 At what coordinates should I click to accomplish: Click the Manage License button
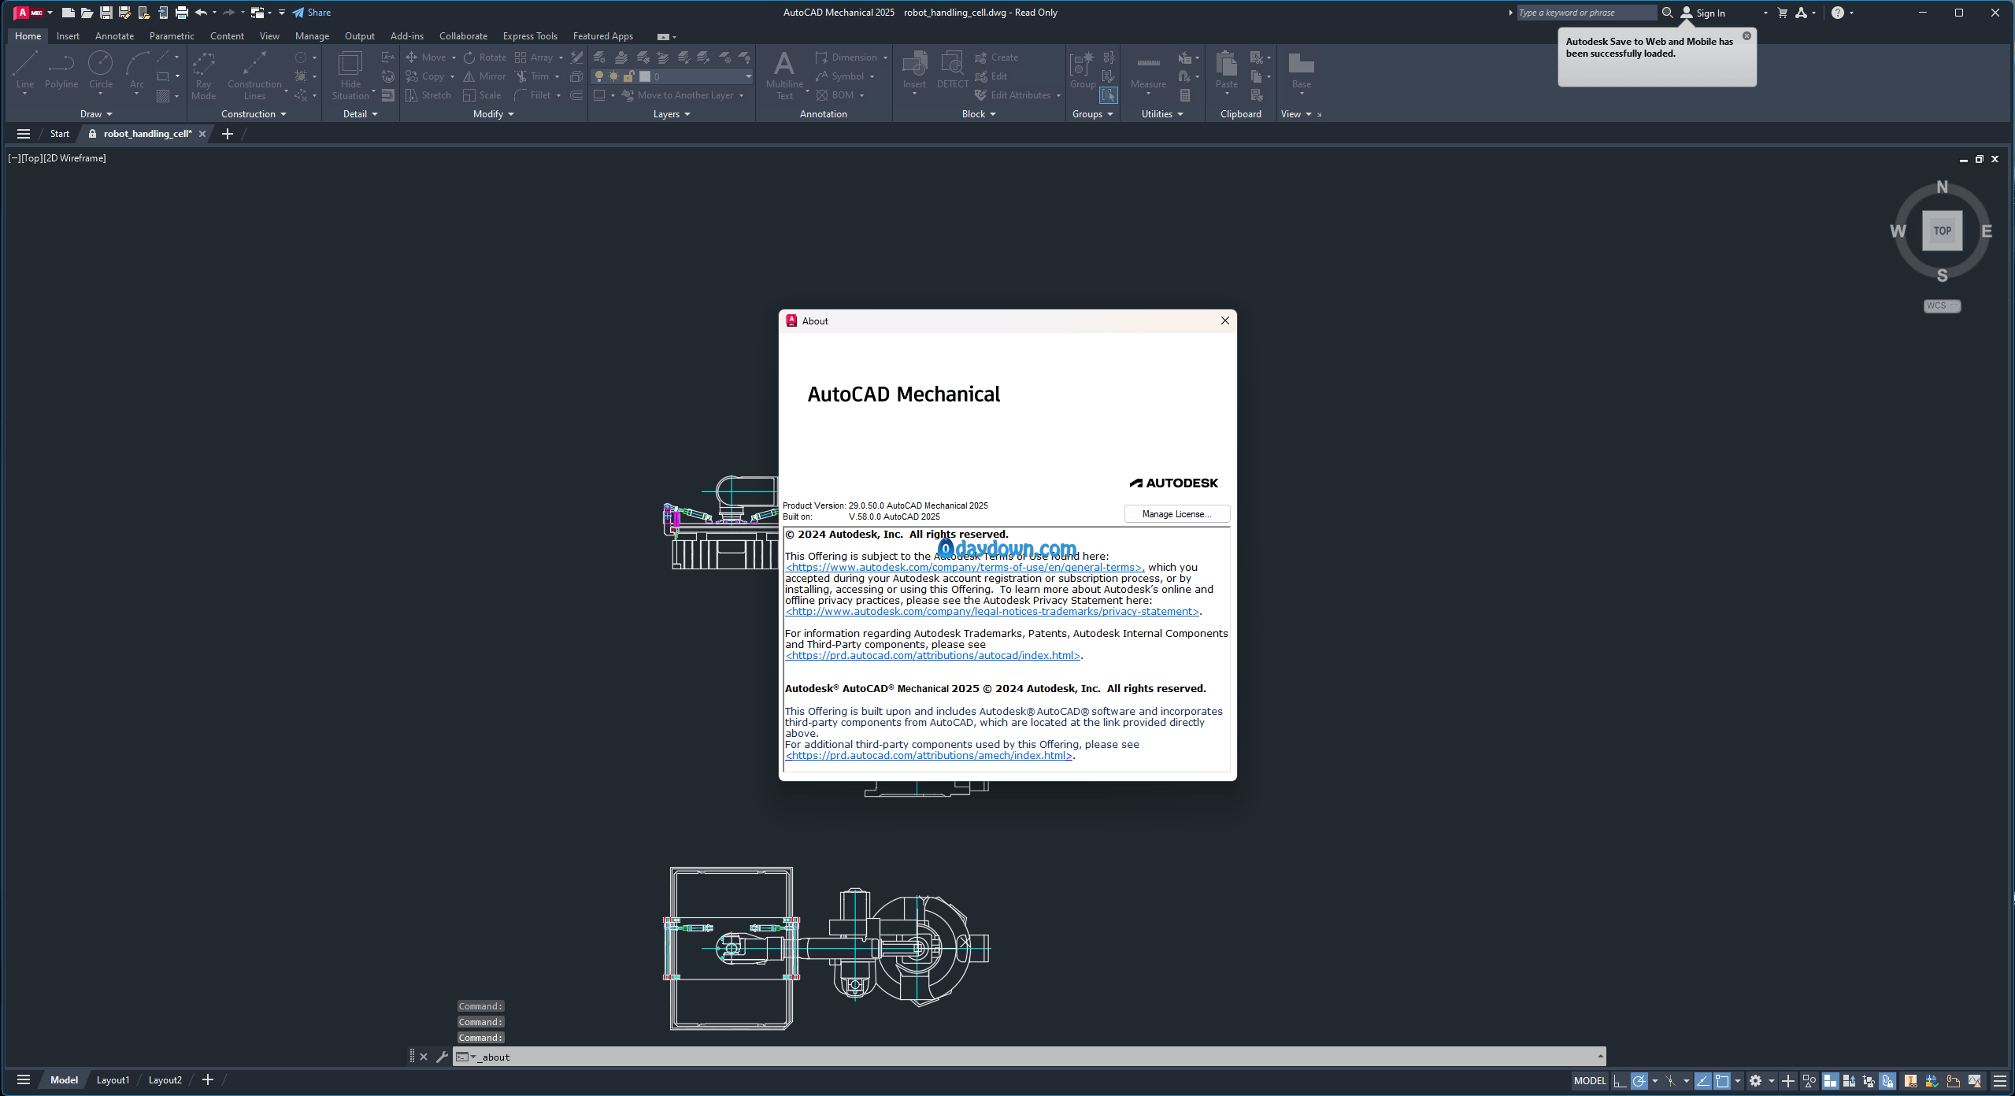coord(1176,514)
